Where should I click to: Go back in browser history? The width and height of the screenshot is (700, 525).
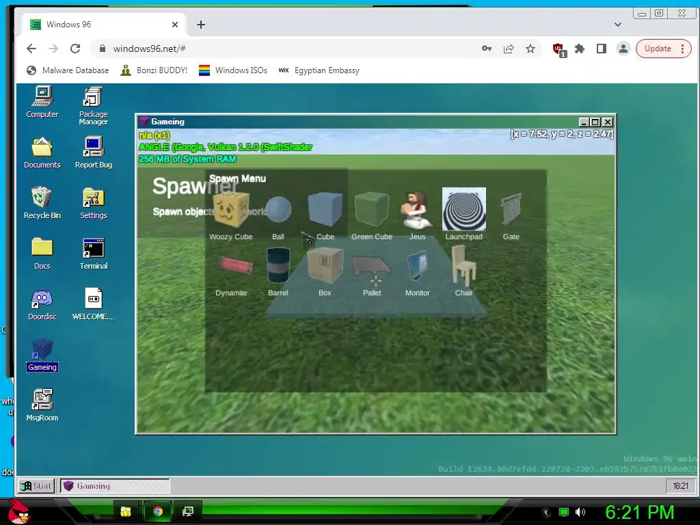(31, 49)
